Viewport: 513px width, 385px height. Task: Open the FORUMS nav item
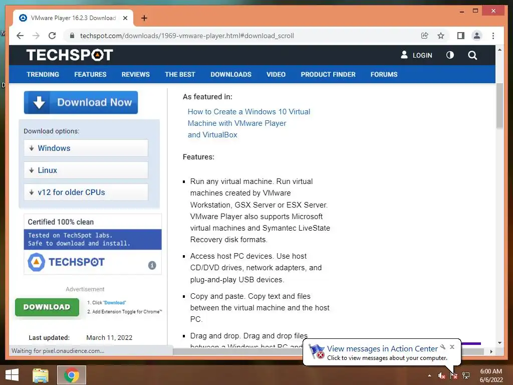pyautogui.click(x=384, y=74)
